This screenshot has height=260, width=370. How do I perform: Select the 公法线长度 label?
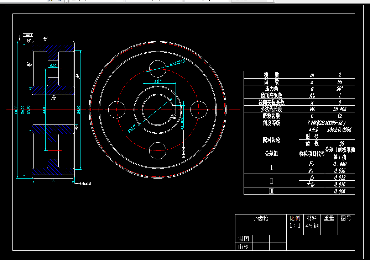(x=271, y=109)
